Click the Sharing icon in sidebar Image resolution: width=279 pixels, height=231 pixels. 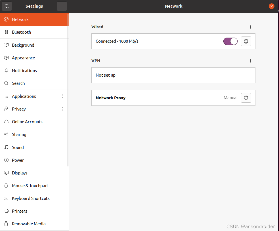[6, 134]
